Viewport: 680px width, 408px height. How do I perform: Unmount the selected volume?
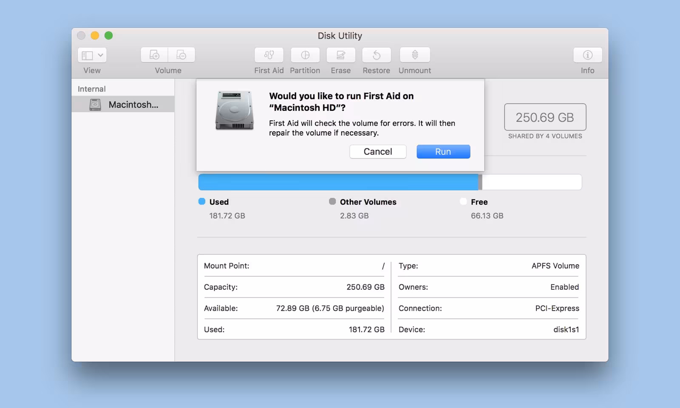coord(415,55)
